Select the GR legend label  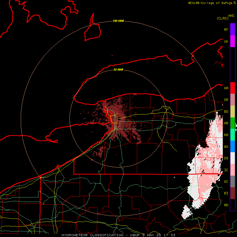pyautogui.click(x=226, y=100)
